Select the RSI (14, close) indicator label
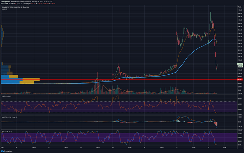 [6, 96]
